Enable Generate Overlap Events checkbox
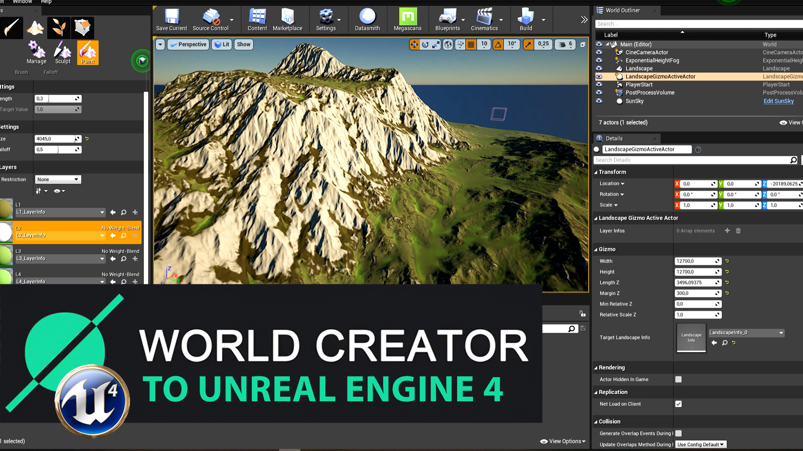The width and height of the screenshot is (803, 451). pyautogui.click(x=678, y=433)
